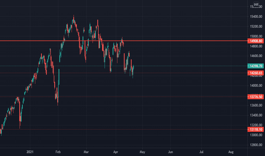Click the green 14398.70 current price label
This screenshot has width=265, height=156.
pos(256,66)
